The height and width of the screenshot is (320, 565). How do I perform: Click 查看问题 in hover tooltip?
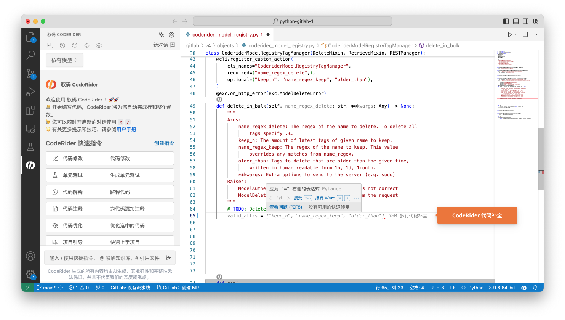[x=286, y=207]
